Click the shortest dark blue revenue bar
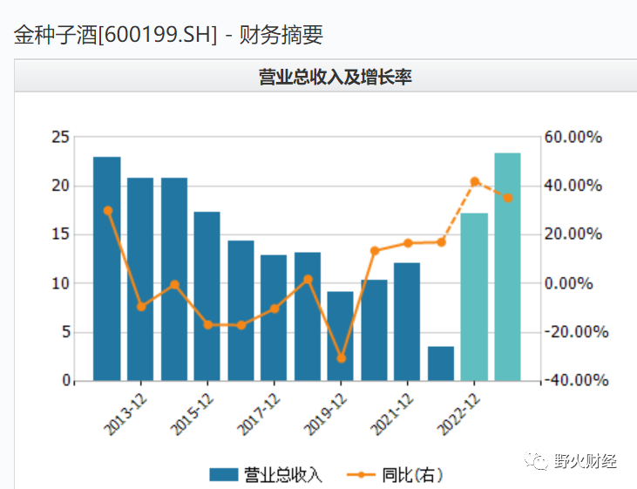This screenshot has width=637, height=489. pyautogui.click(x=441, y=363)
